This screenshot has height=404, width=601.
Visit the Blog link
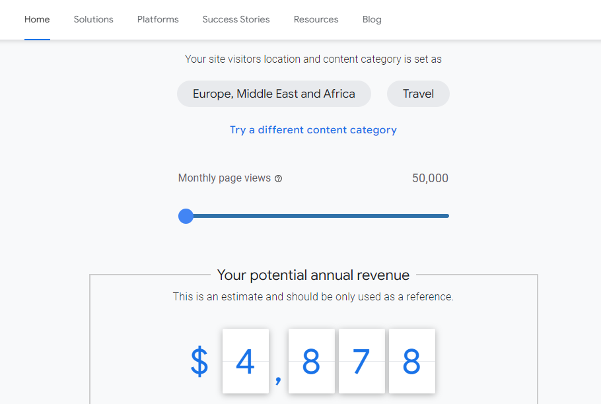(372, 20)
